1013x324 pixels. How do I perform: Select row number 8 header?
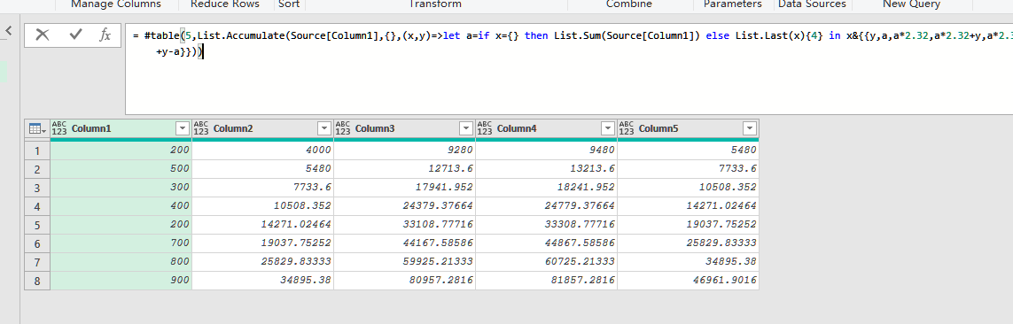tap(37, 282)
